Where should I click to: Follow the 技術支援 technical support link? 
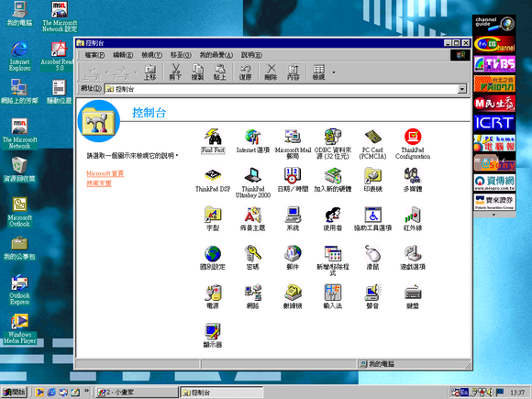[99, 183]
